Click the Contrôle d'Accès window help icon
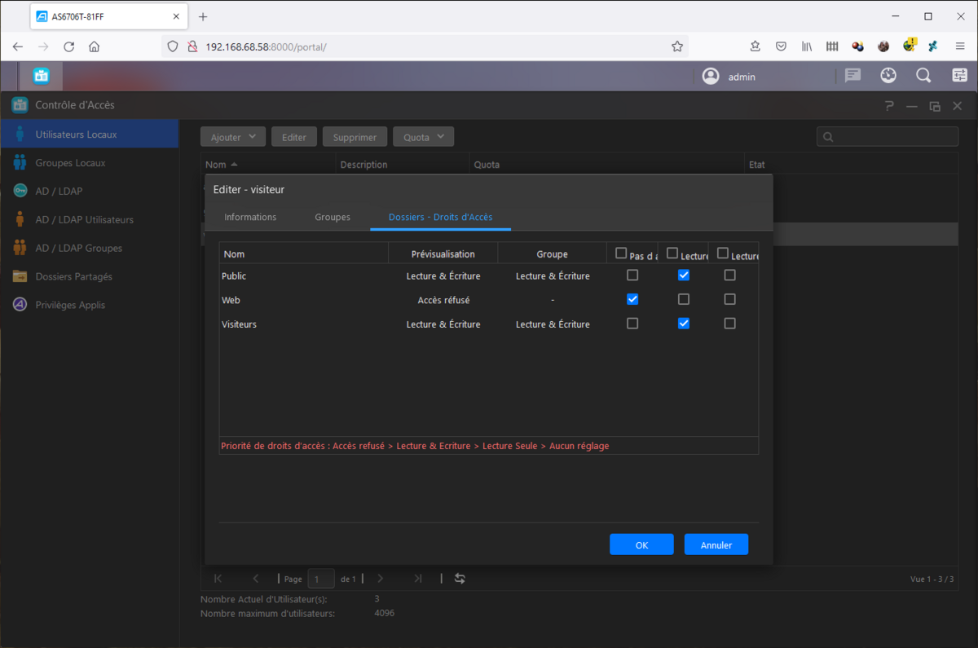The height and width of the screenshot is (648, 978). (889, 105)
